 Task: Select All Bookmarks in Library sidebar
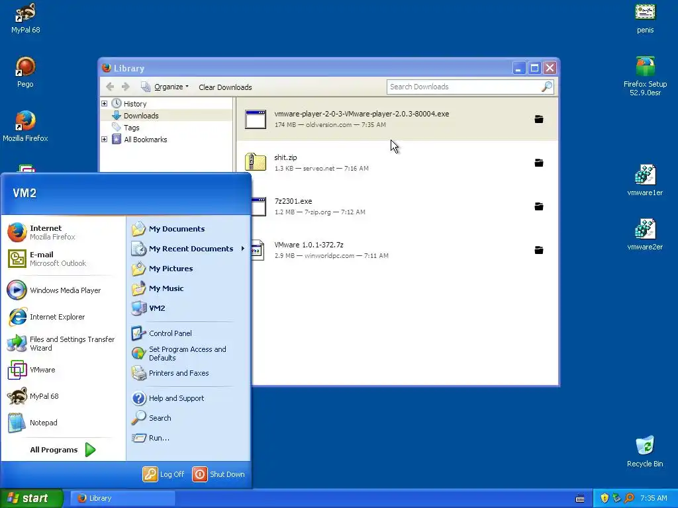pos(145,139)
